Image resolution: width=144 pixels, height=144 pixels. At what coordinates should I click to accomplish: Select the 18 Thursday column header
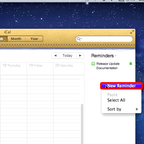tap(14, 68)
